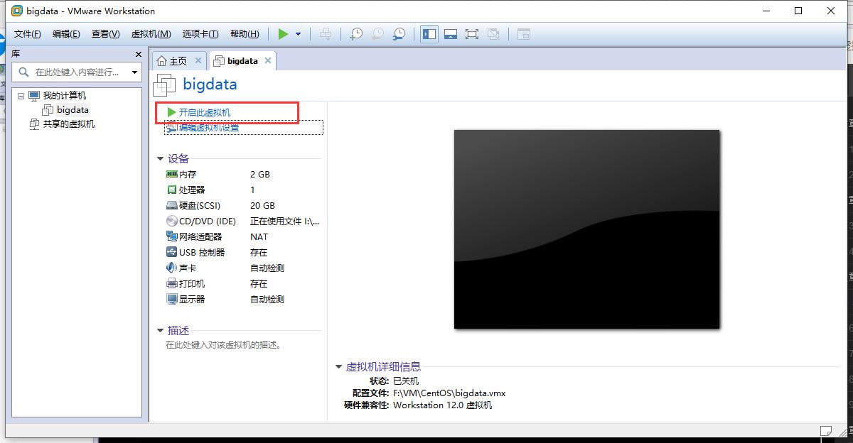Select bigdata VM in the library tree
853x443 pixels.
coord(73,110)
